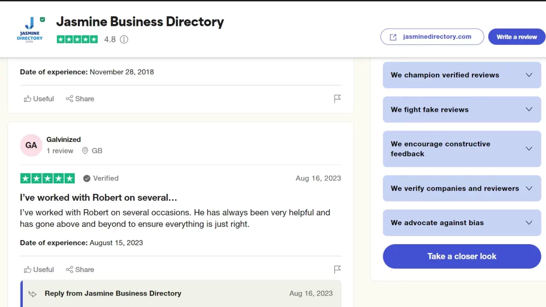Expand We encourage constructive feedback
The image size is (546, 307).
pyautogui.click(x=462, y=149)
